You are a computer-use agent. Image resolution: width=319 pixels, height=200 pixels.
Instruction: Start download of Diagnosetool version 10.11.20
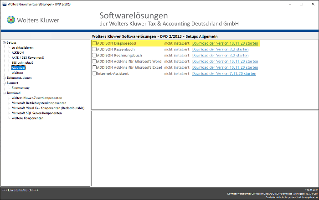point(225,43)
